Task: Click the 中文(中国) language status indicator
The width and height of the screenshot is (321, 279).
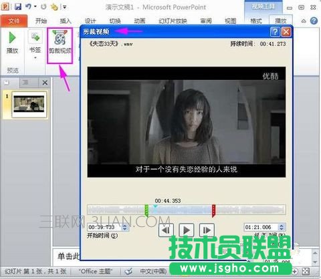Action: pos(153,272)
